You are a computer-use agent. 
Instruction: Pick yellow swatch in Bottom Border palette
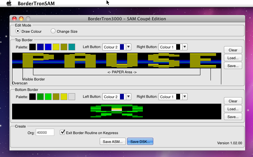pos(64,97)
